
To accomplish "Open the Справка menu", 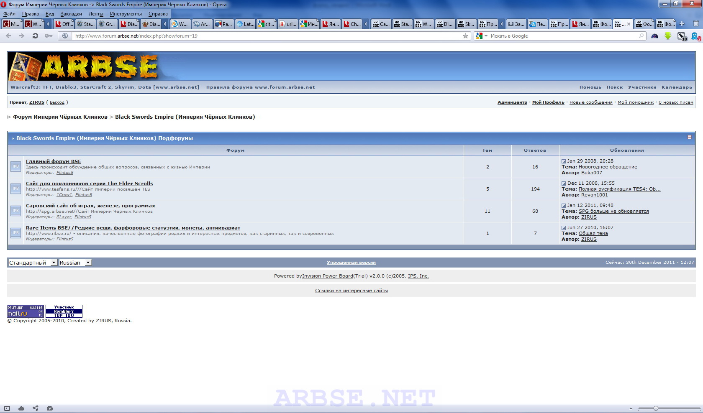I will coord(158,14).
